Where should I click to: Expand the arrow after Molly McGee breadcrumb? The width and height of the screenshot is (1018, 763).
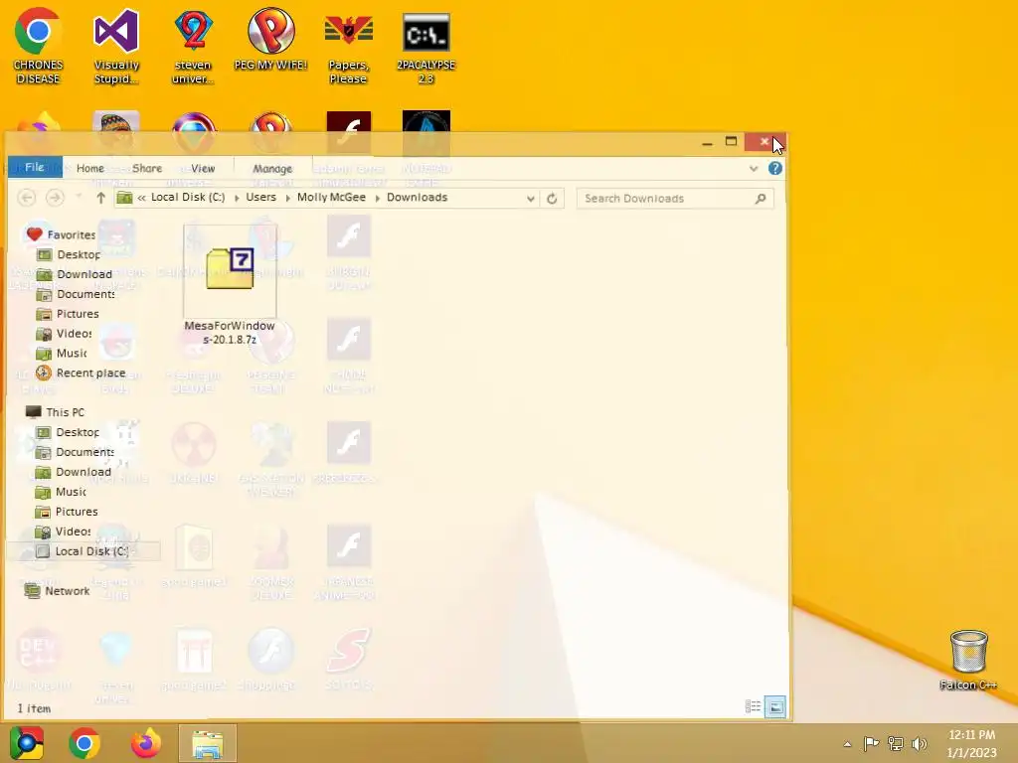377,198
